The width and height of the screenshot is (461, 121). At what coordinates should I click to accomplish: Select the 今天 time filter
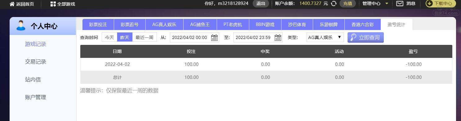pyautogui.click(x=109, y=37)
